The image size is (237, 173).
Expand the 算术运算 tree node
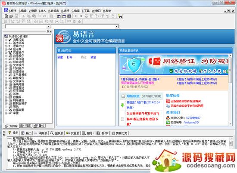click(6, 43)
